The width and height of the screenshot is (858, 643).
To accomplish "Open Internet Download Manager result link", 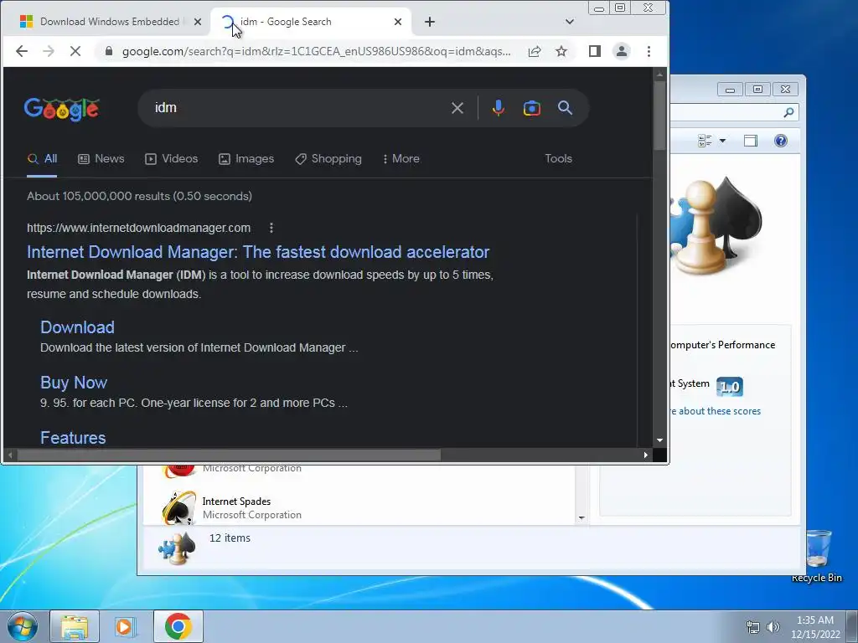I will [258, 252].
